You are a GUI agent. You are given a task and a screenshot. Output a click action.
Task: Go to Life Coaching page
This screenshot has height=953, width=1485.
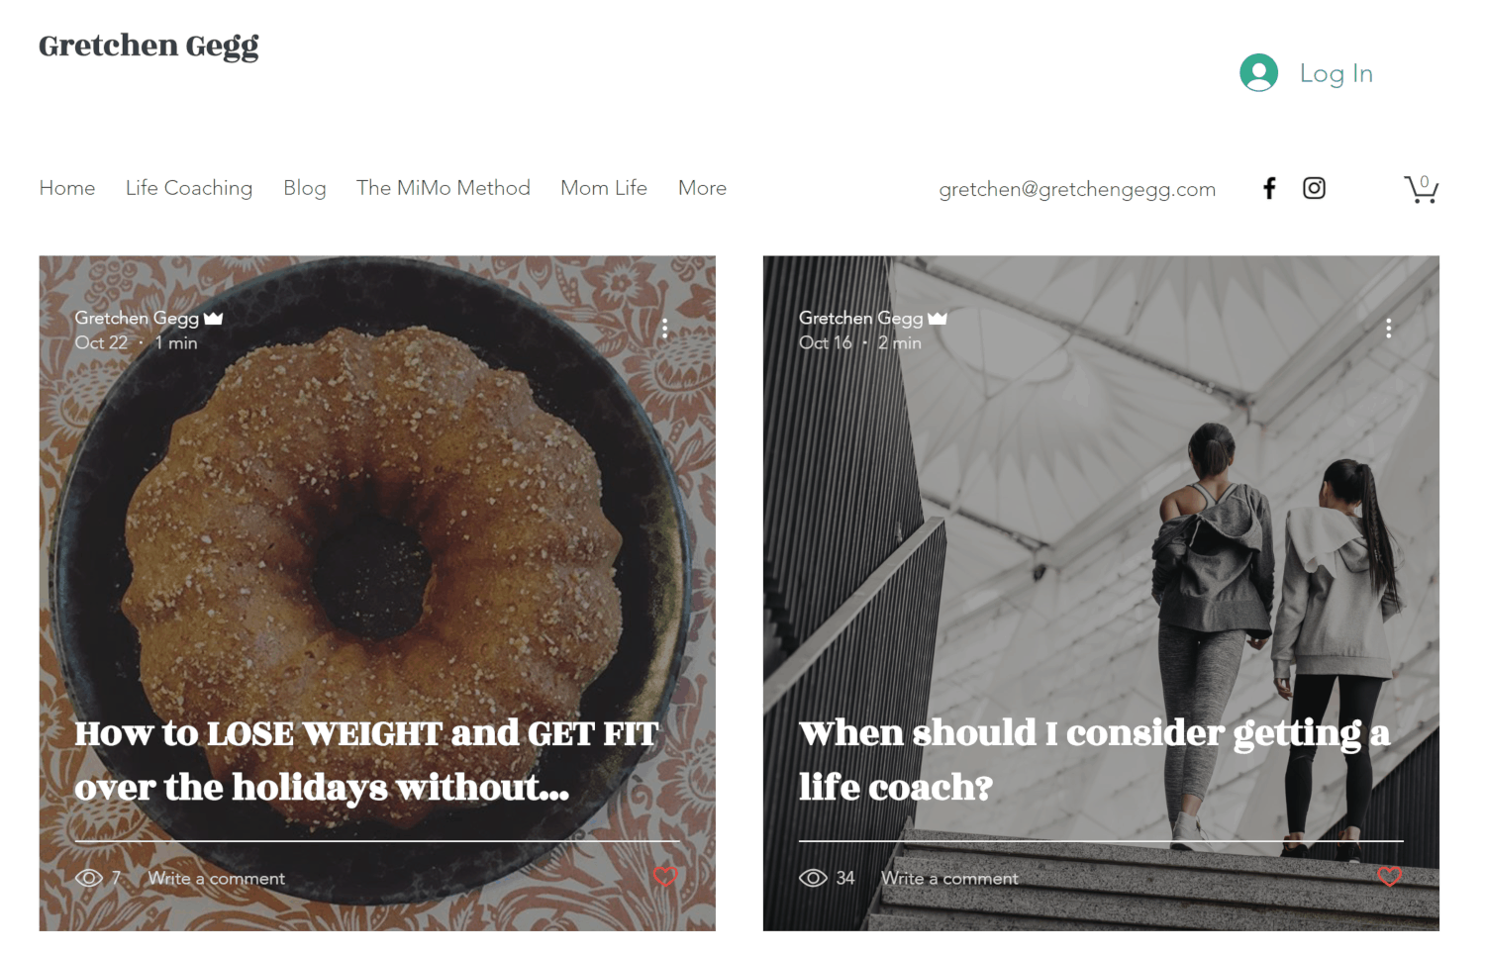click(x=189, y=188)
